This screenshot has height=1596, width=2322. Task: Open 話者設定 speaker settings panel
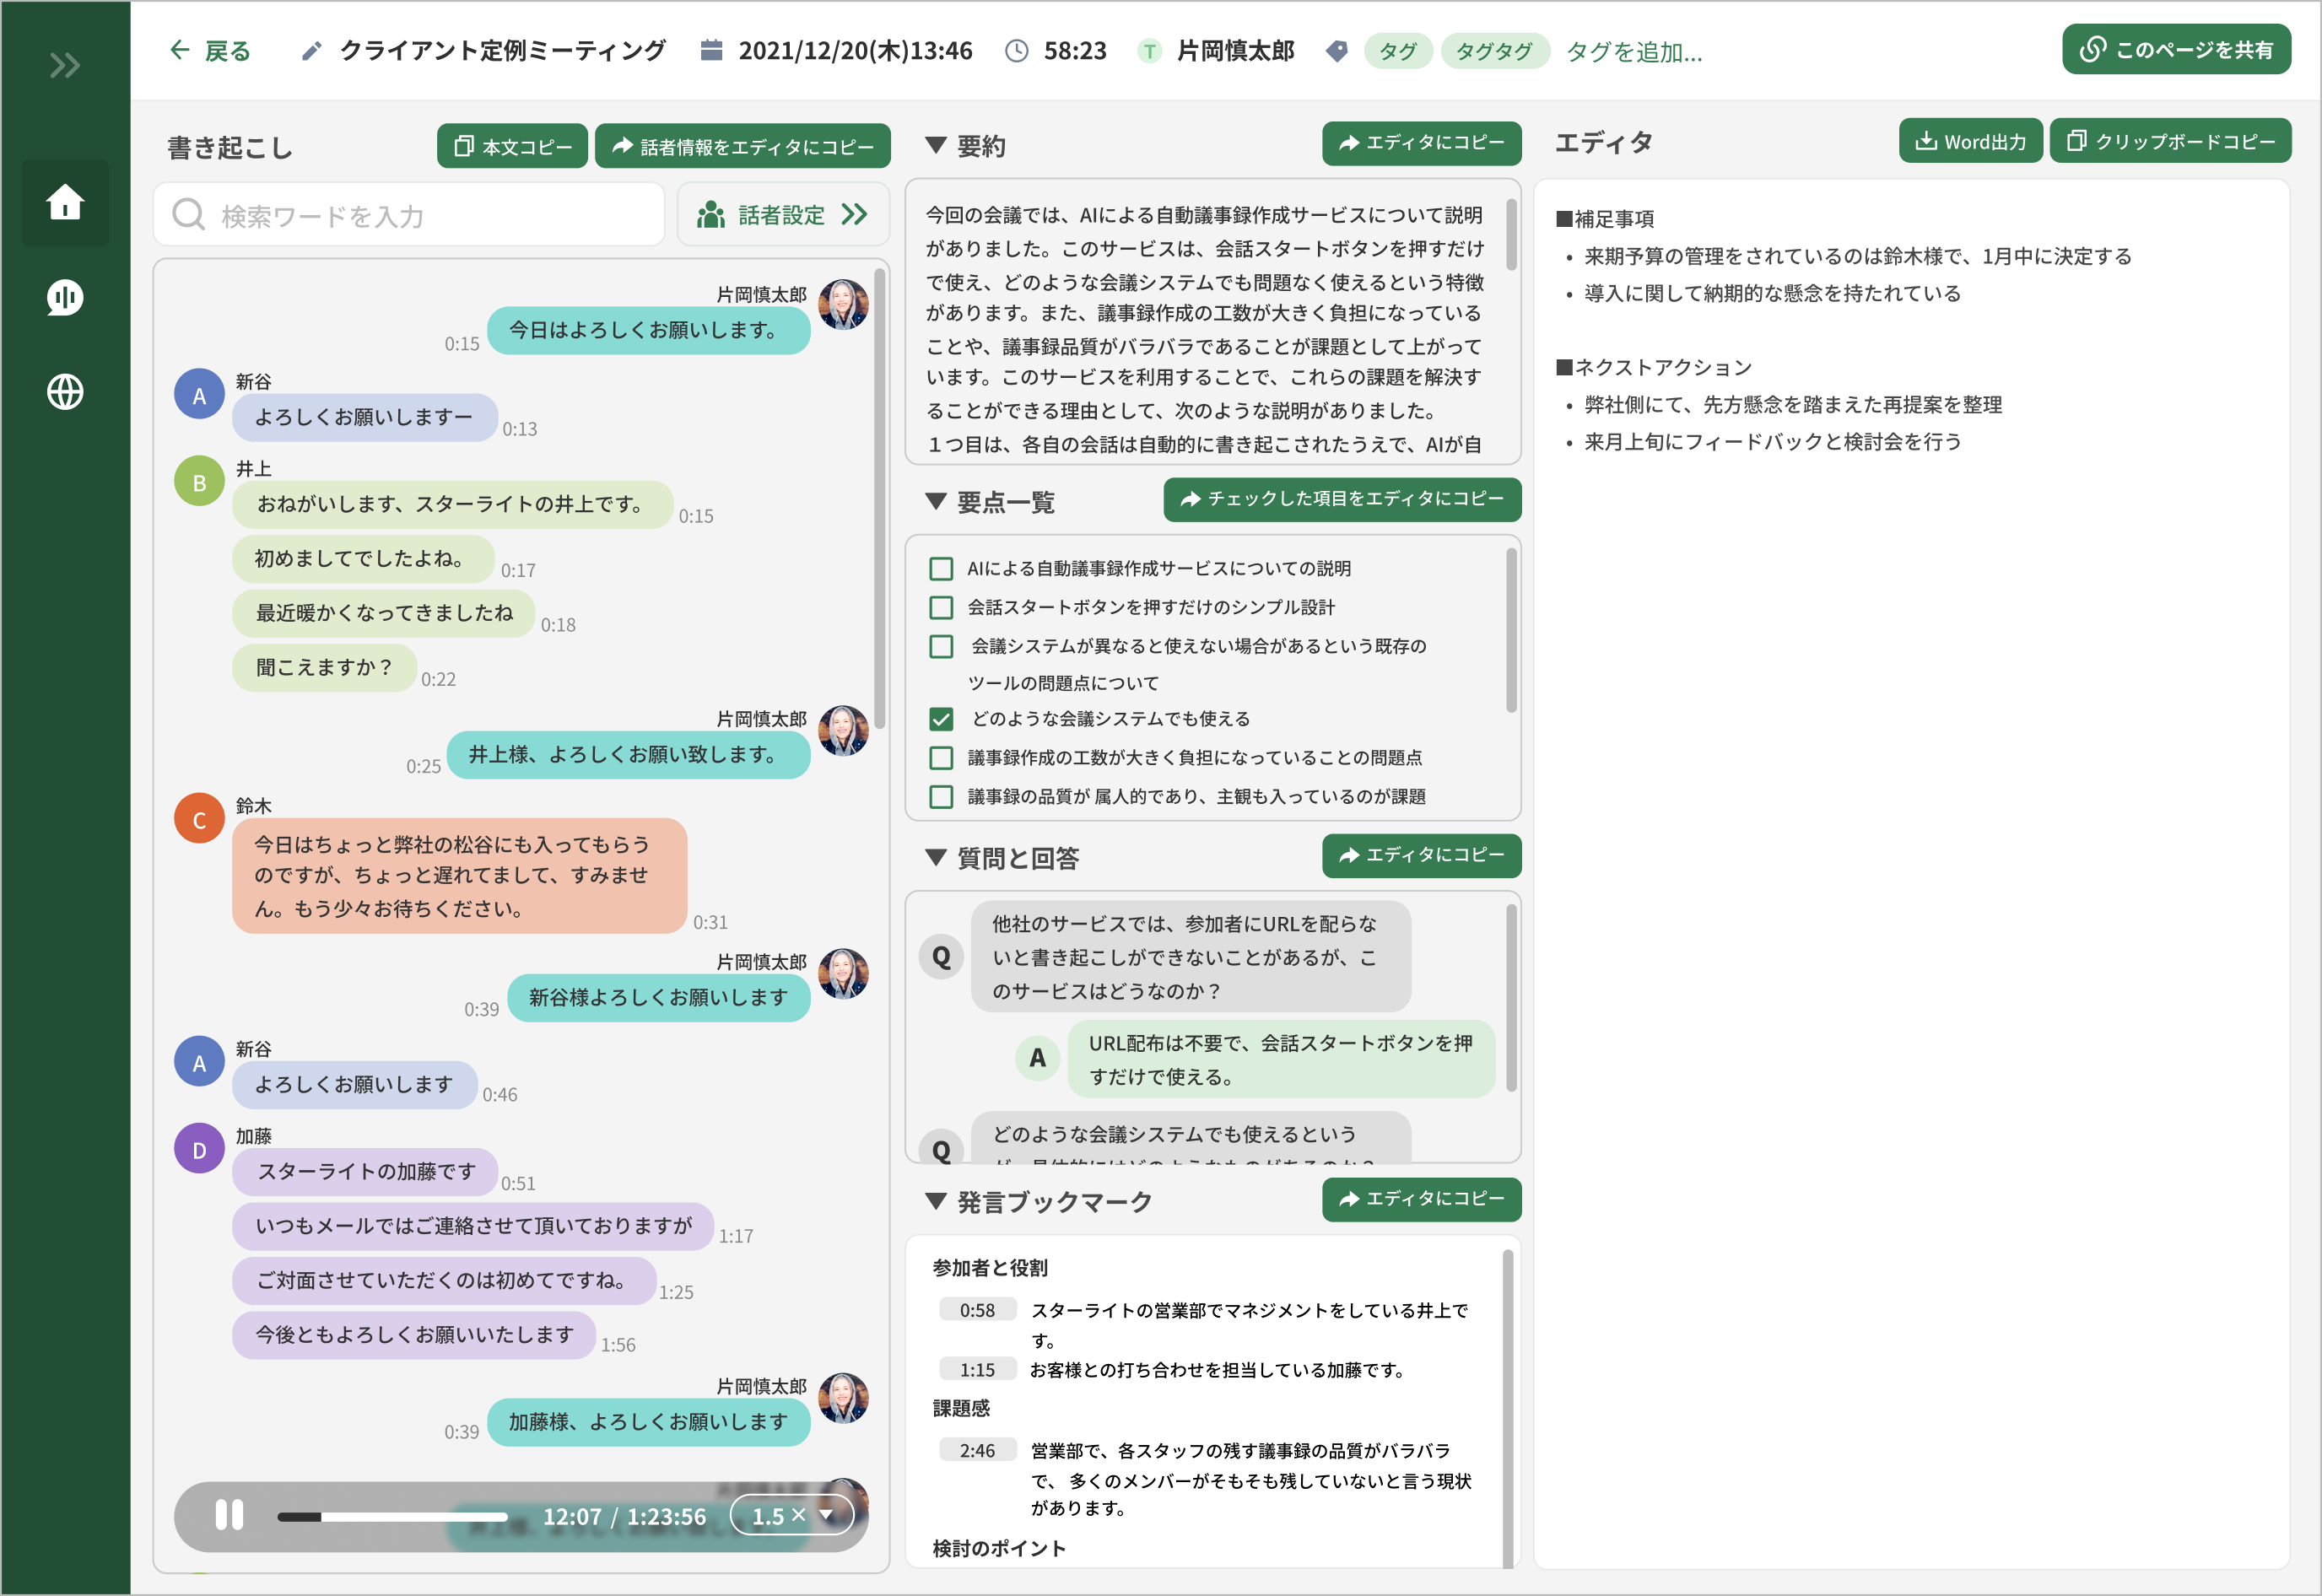pos(782,215)
